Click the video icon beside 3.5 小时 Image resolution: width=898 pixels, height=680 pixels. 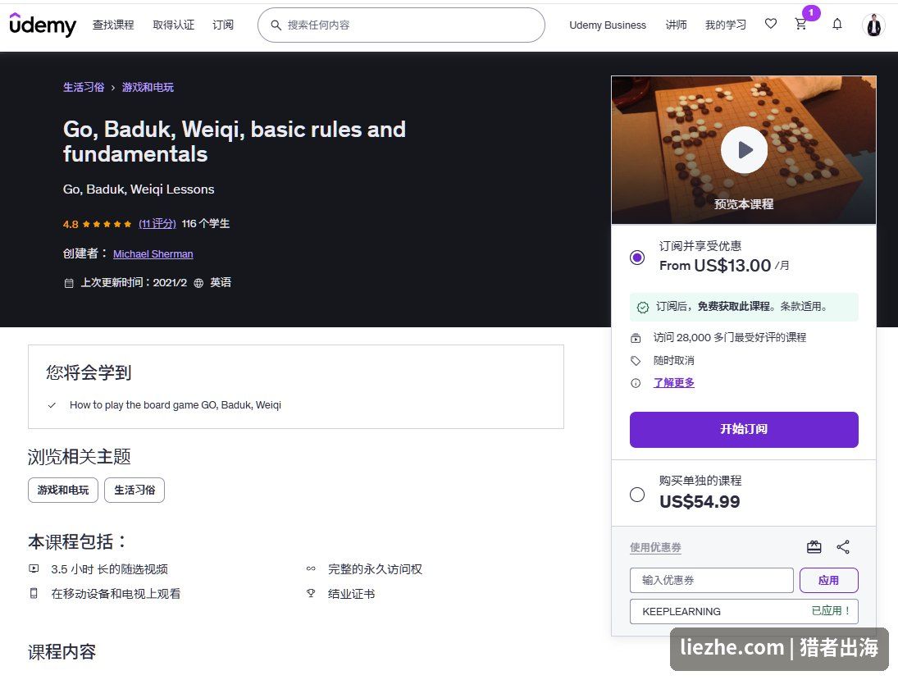34,569
